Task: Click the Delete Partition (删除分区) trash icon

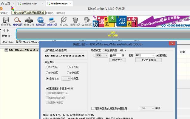Action: pyautogui.click(x=75, y=21)
